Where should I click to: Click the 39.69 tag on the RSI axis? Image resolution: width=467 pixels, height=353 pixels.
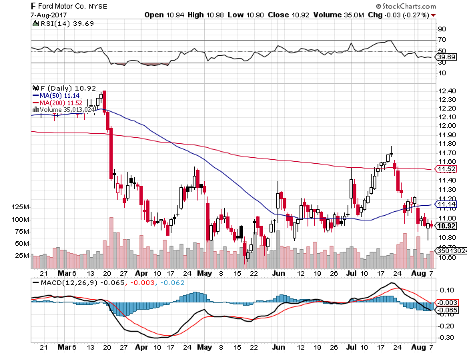pyautogui.click(x=446, y=57)
